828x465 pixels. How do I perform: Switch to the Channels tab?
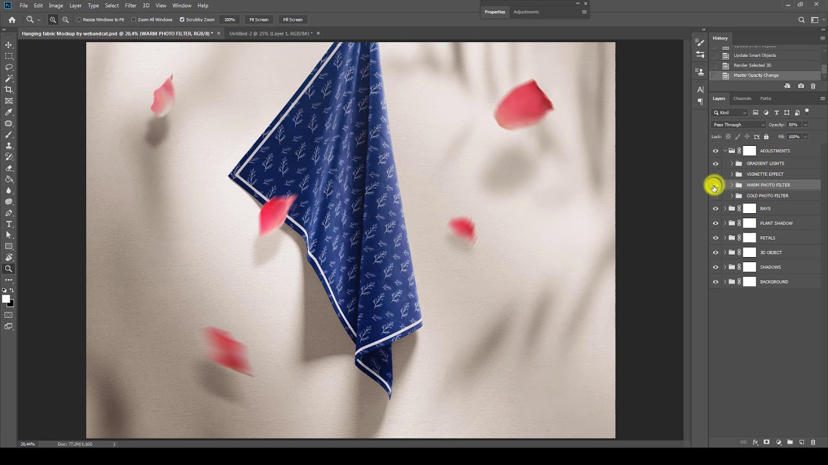(x=742, y=99)
